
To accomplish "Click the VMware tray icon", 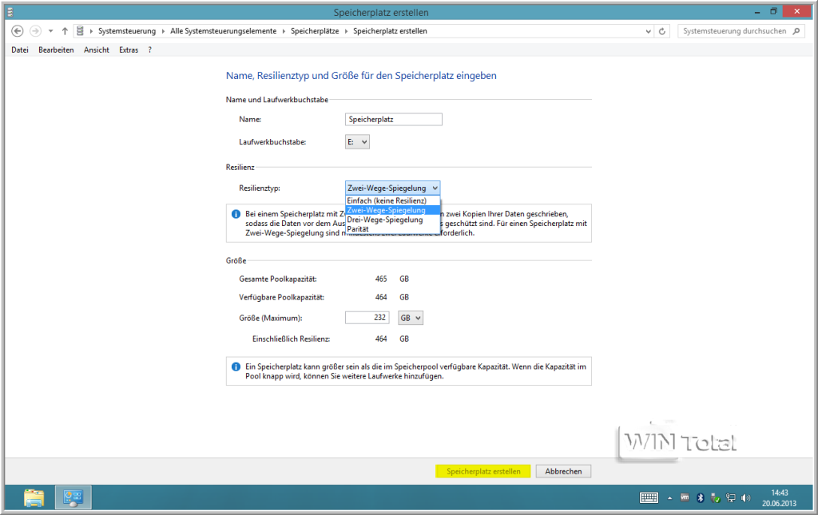I will (685, 497).
